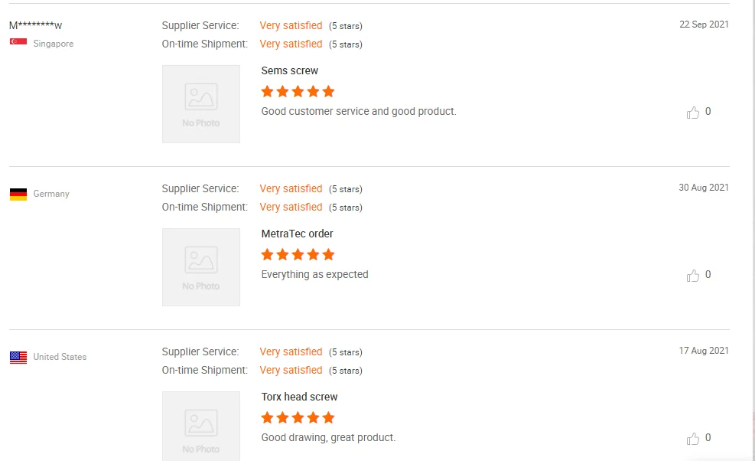This screenshot has height=461, width=755.
Task: Click the MetraTec order review title
Action: pyautogui.click(x=297, y=234)
